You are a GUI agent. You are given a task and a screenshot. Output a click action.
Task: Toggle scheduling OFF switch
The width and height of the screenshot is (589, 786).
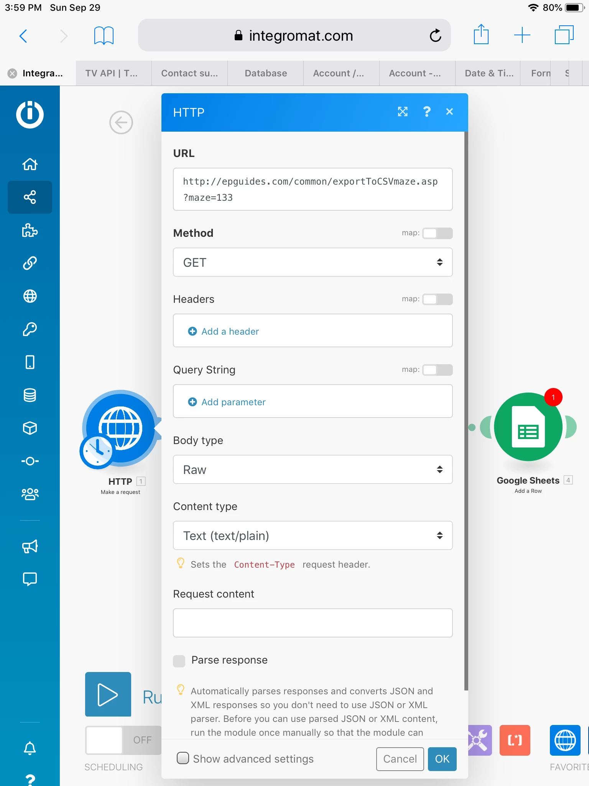tap(123, 740)
